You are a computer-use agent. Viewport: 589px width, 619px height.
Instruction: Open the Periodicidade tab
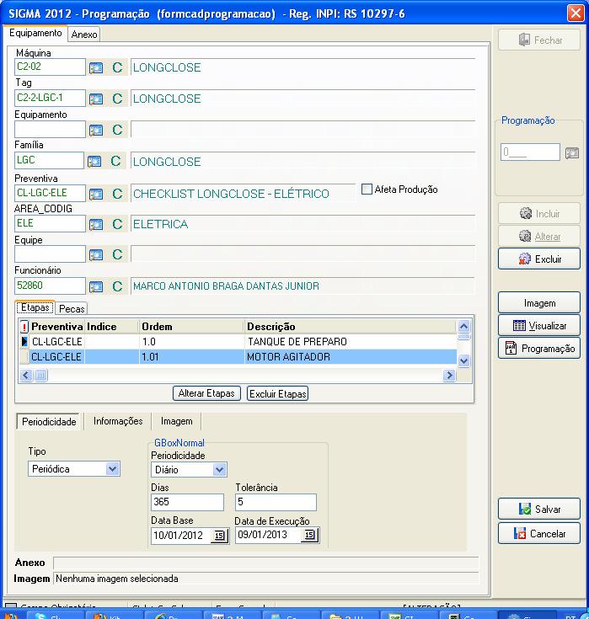click(x=49, y=422)
